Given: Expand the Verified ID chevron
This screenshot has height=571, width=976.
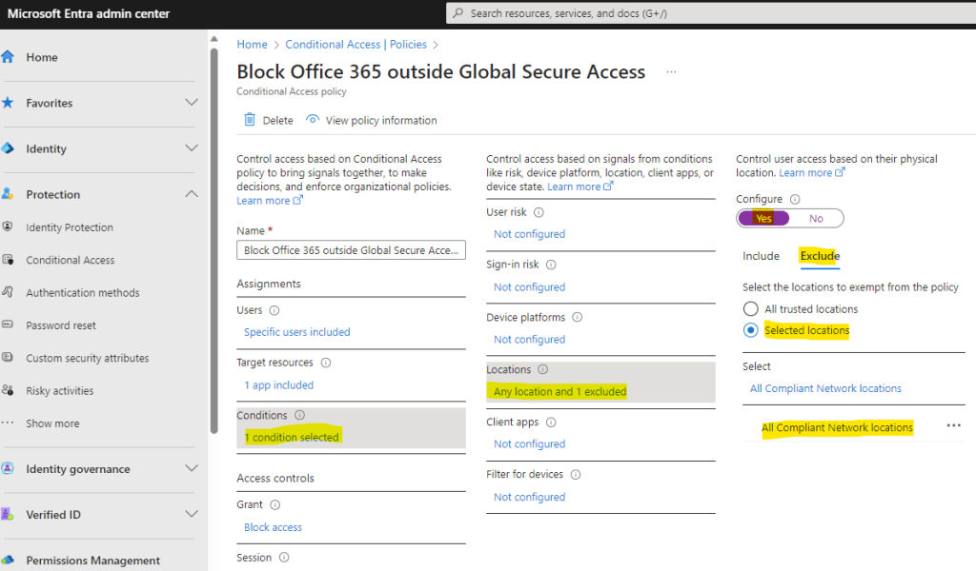Looking at the screenshot, I should click(192, 514).
